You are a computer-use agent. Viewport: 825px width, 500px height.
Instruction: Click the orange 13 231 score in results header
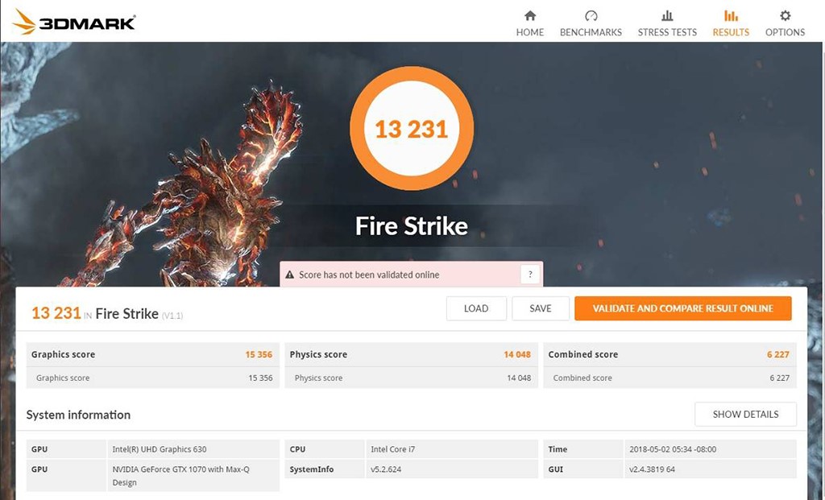pyautogui.click(x=56, y=313)
